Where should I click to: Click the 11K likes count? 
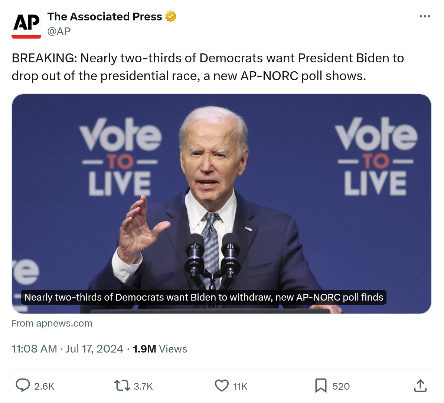(x=240, y=386)
